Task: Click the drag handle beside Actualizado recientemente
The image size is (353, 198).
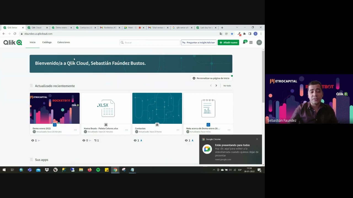Action: point(31,86)
